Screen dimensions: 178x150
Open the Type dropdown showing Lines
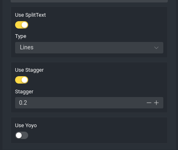point(89,48)
